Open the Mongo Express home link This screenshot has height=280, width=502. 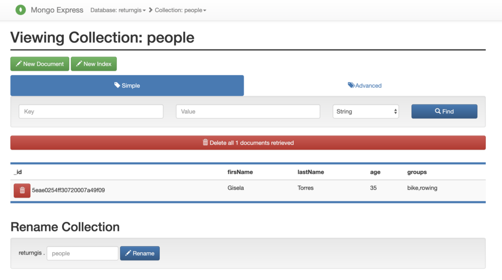coord(57,10)
